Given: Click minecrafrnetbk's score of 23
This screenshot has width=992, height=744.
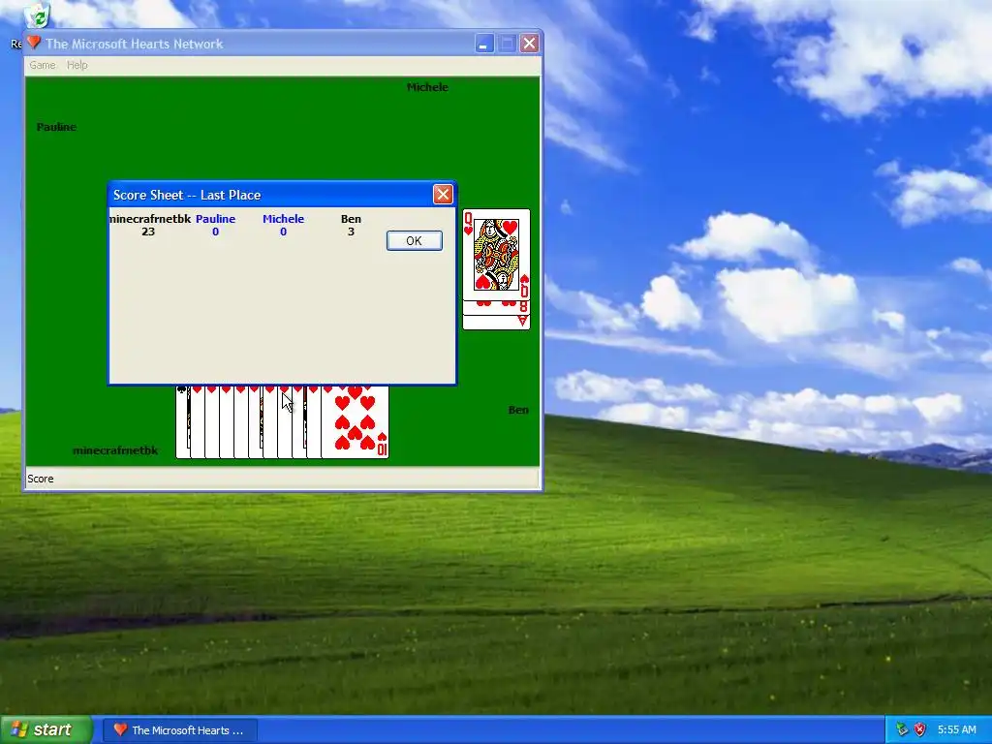Looking at the screenshot, I should 148,232.
